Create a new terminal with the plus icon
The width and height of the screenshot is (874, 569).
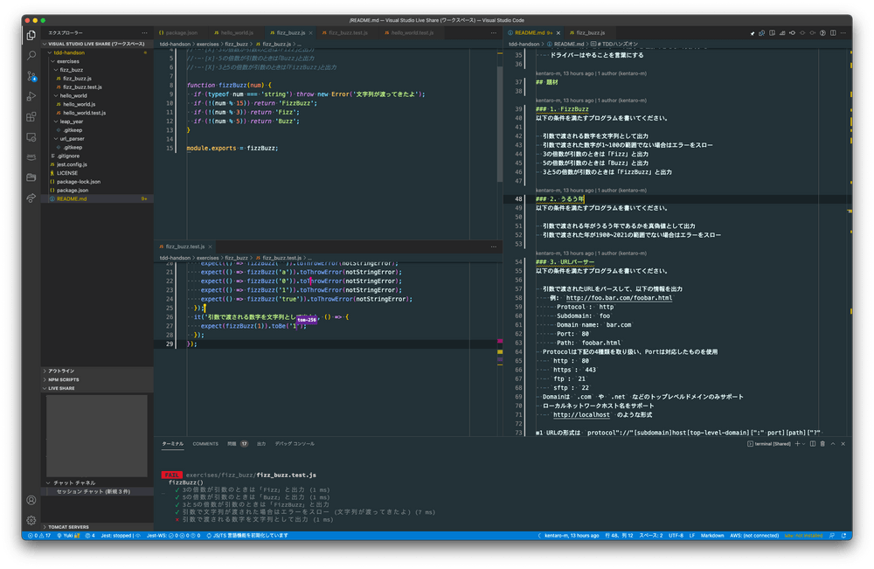pos(797,443)
